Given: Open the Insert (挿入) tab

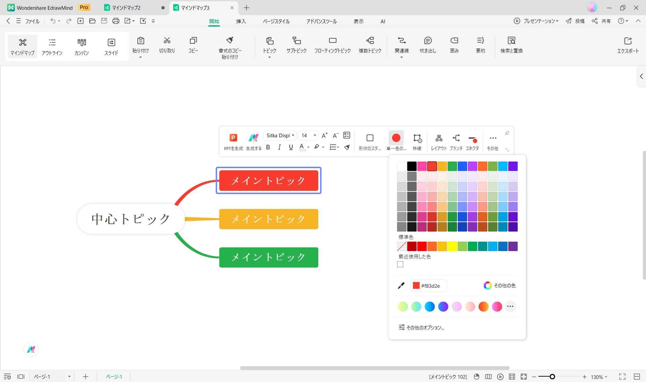Looking at the screenshot, I should [241, 21].
